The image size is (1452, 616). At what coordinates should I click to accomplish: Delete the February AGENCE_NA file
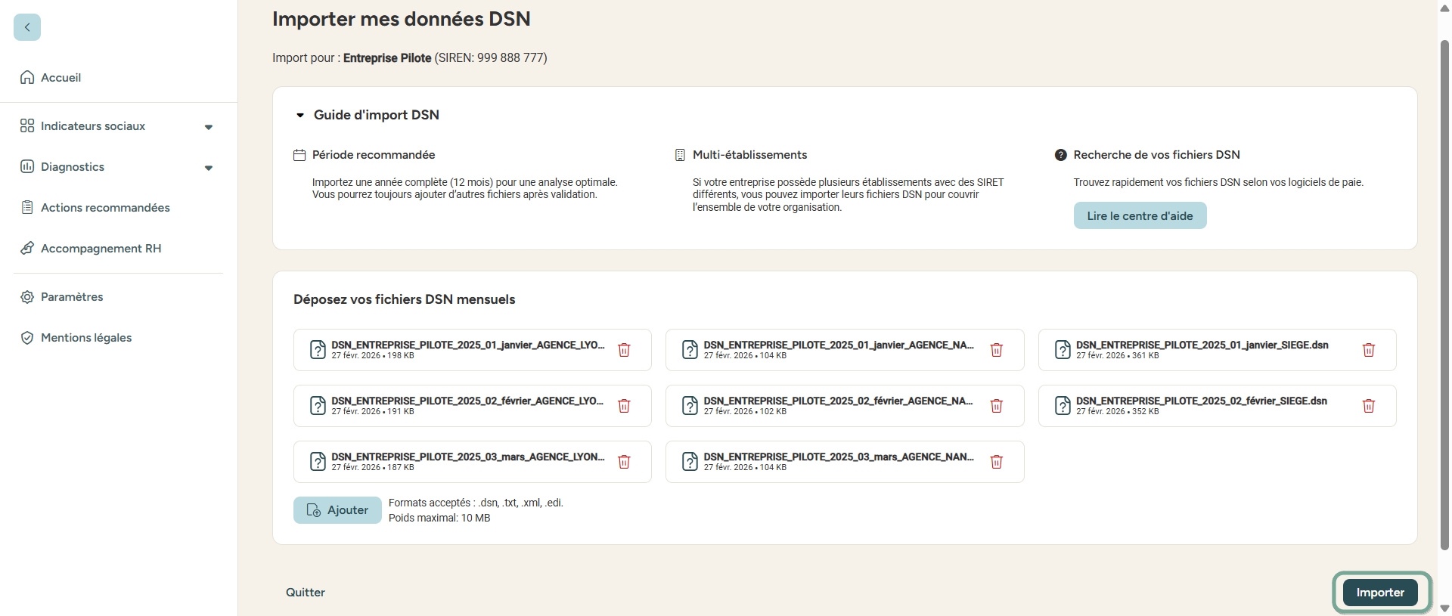[x=996, y=406]
